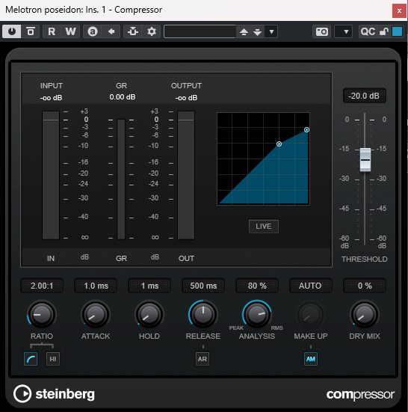Click the ratio value field 2.00:1
The image size is (408, 412).
point(42,286)
